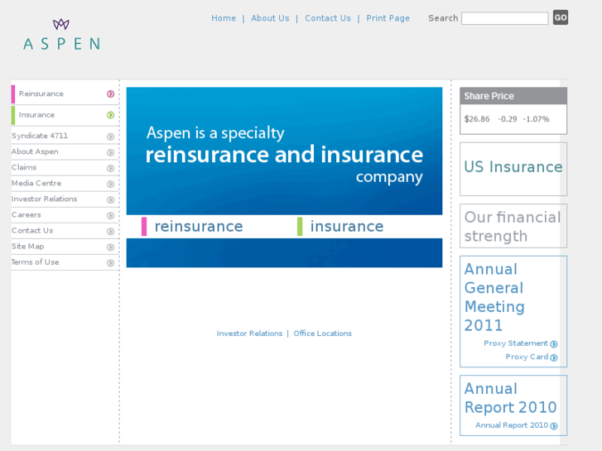Click the reinsurance link under the banner

click(x=199, y=227)
